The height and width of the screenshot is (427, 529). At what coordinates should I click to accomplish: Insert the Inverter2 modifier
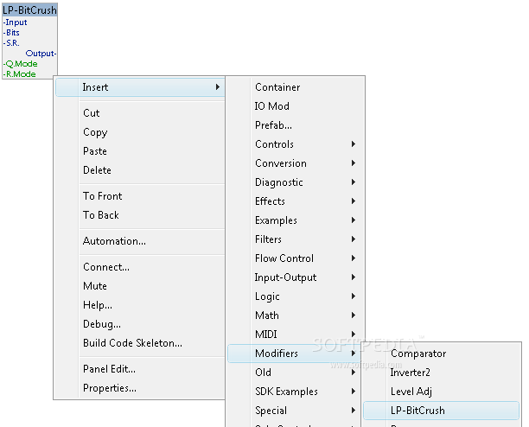pyautogui.click(x=441, y=373)
